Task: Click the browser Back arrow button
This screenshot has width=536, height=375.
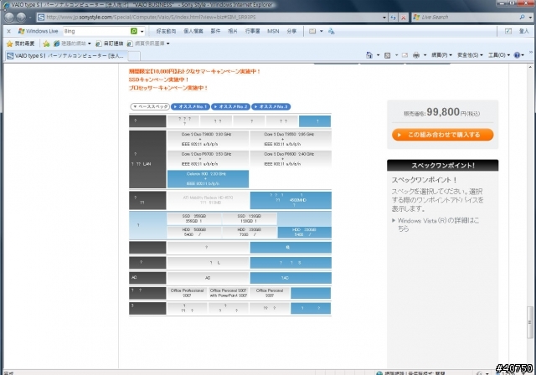Action: 9,17
